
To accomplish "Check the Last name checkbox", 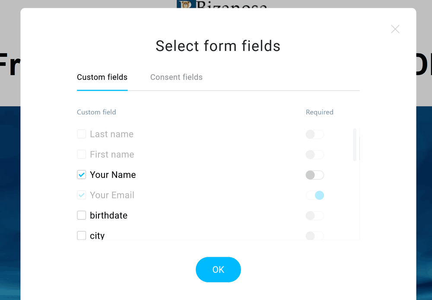I will (x=82, y=134).
